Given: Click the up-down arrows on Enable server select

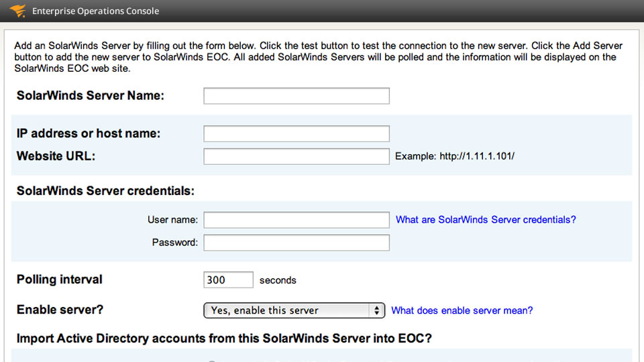Looking at the screenshot, I should [x=376, y=310].
